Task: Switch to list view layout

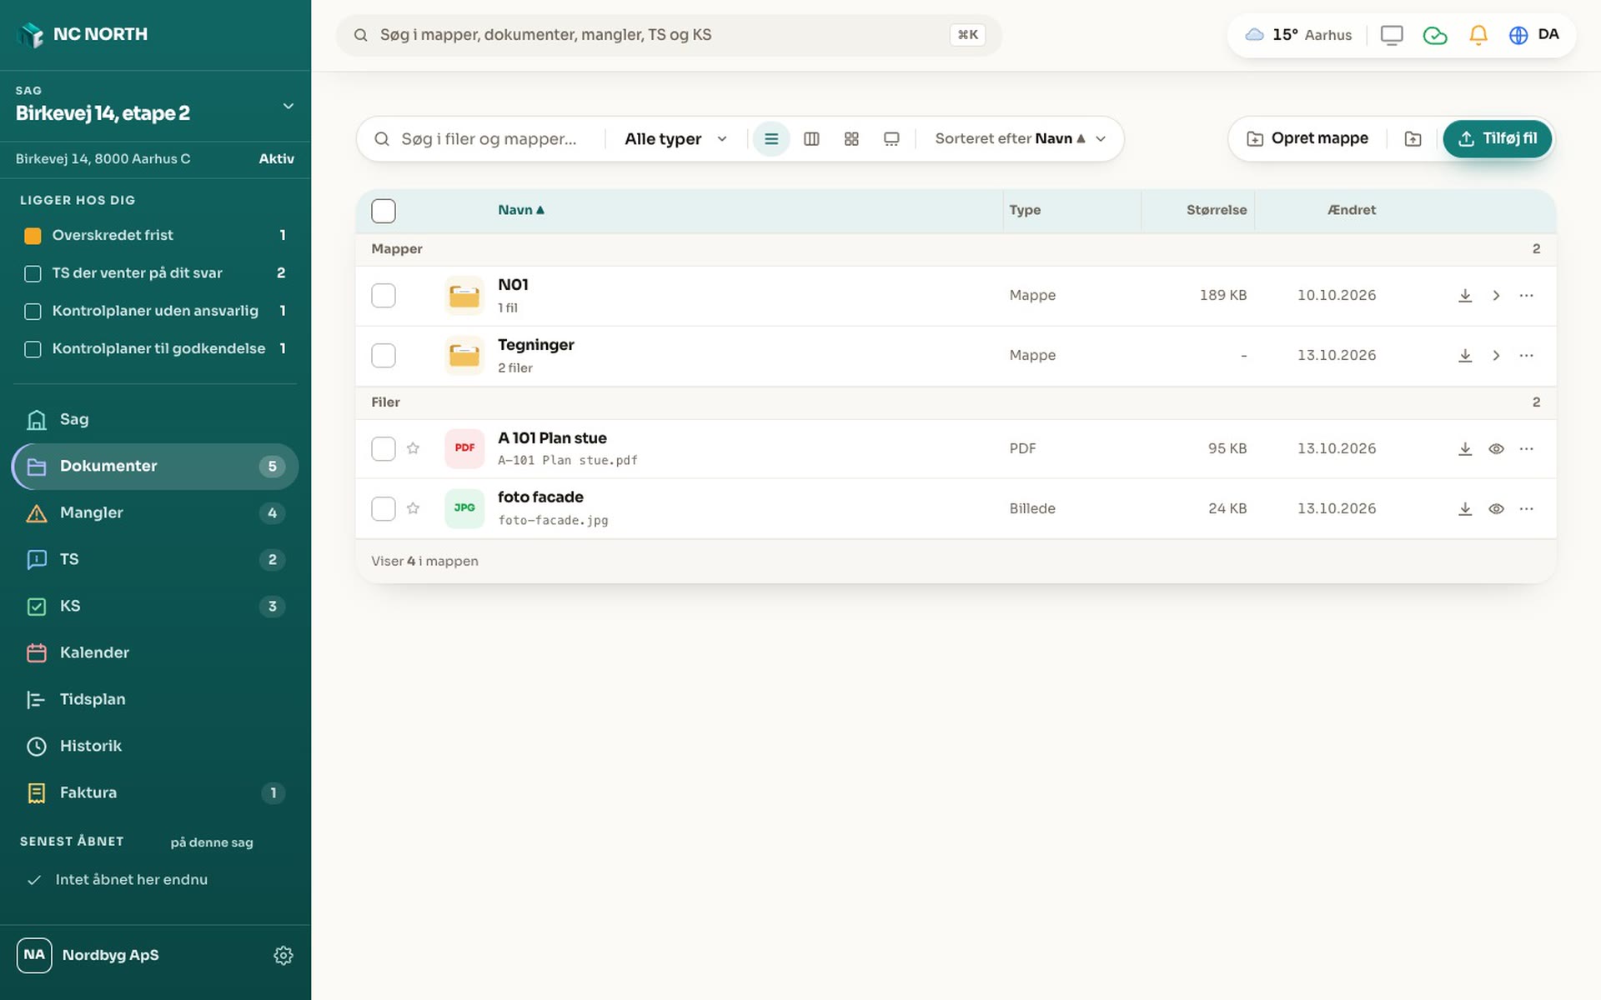Action: coord(771,139)
